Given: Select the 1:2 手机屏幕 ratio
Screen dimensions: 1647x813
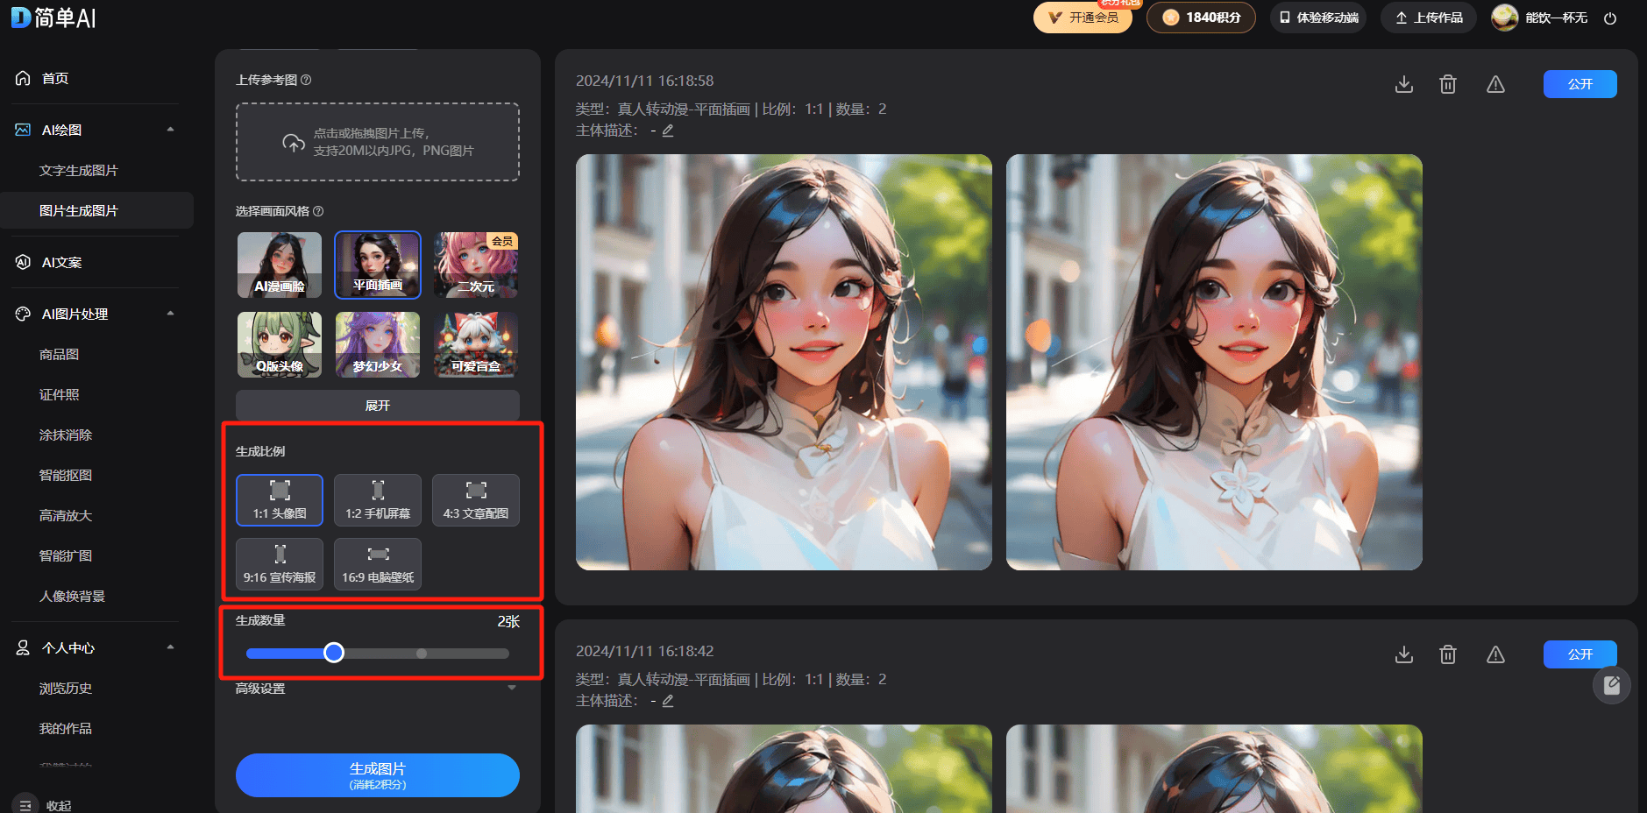Looking at the screenshot, I should pyautogui.click(x=378, y=500).
